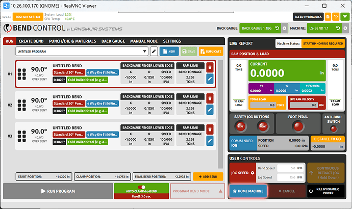Edit bend #2 with blue pencil icon
352x209 pixels.
pyautogui.click(x=210, y=110)
